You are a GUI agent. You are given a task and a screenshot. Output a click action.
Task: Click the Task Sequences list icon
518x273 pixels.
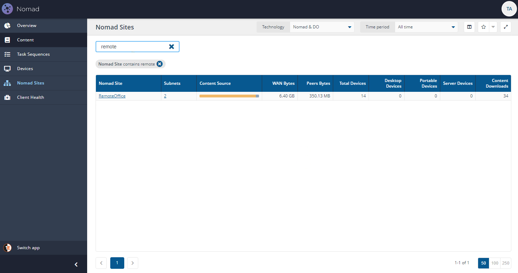coord(7,54)
